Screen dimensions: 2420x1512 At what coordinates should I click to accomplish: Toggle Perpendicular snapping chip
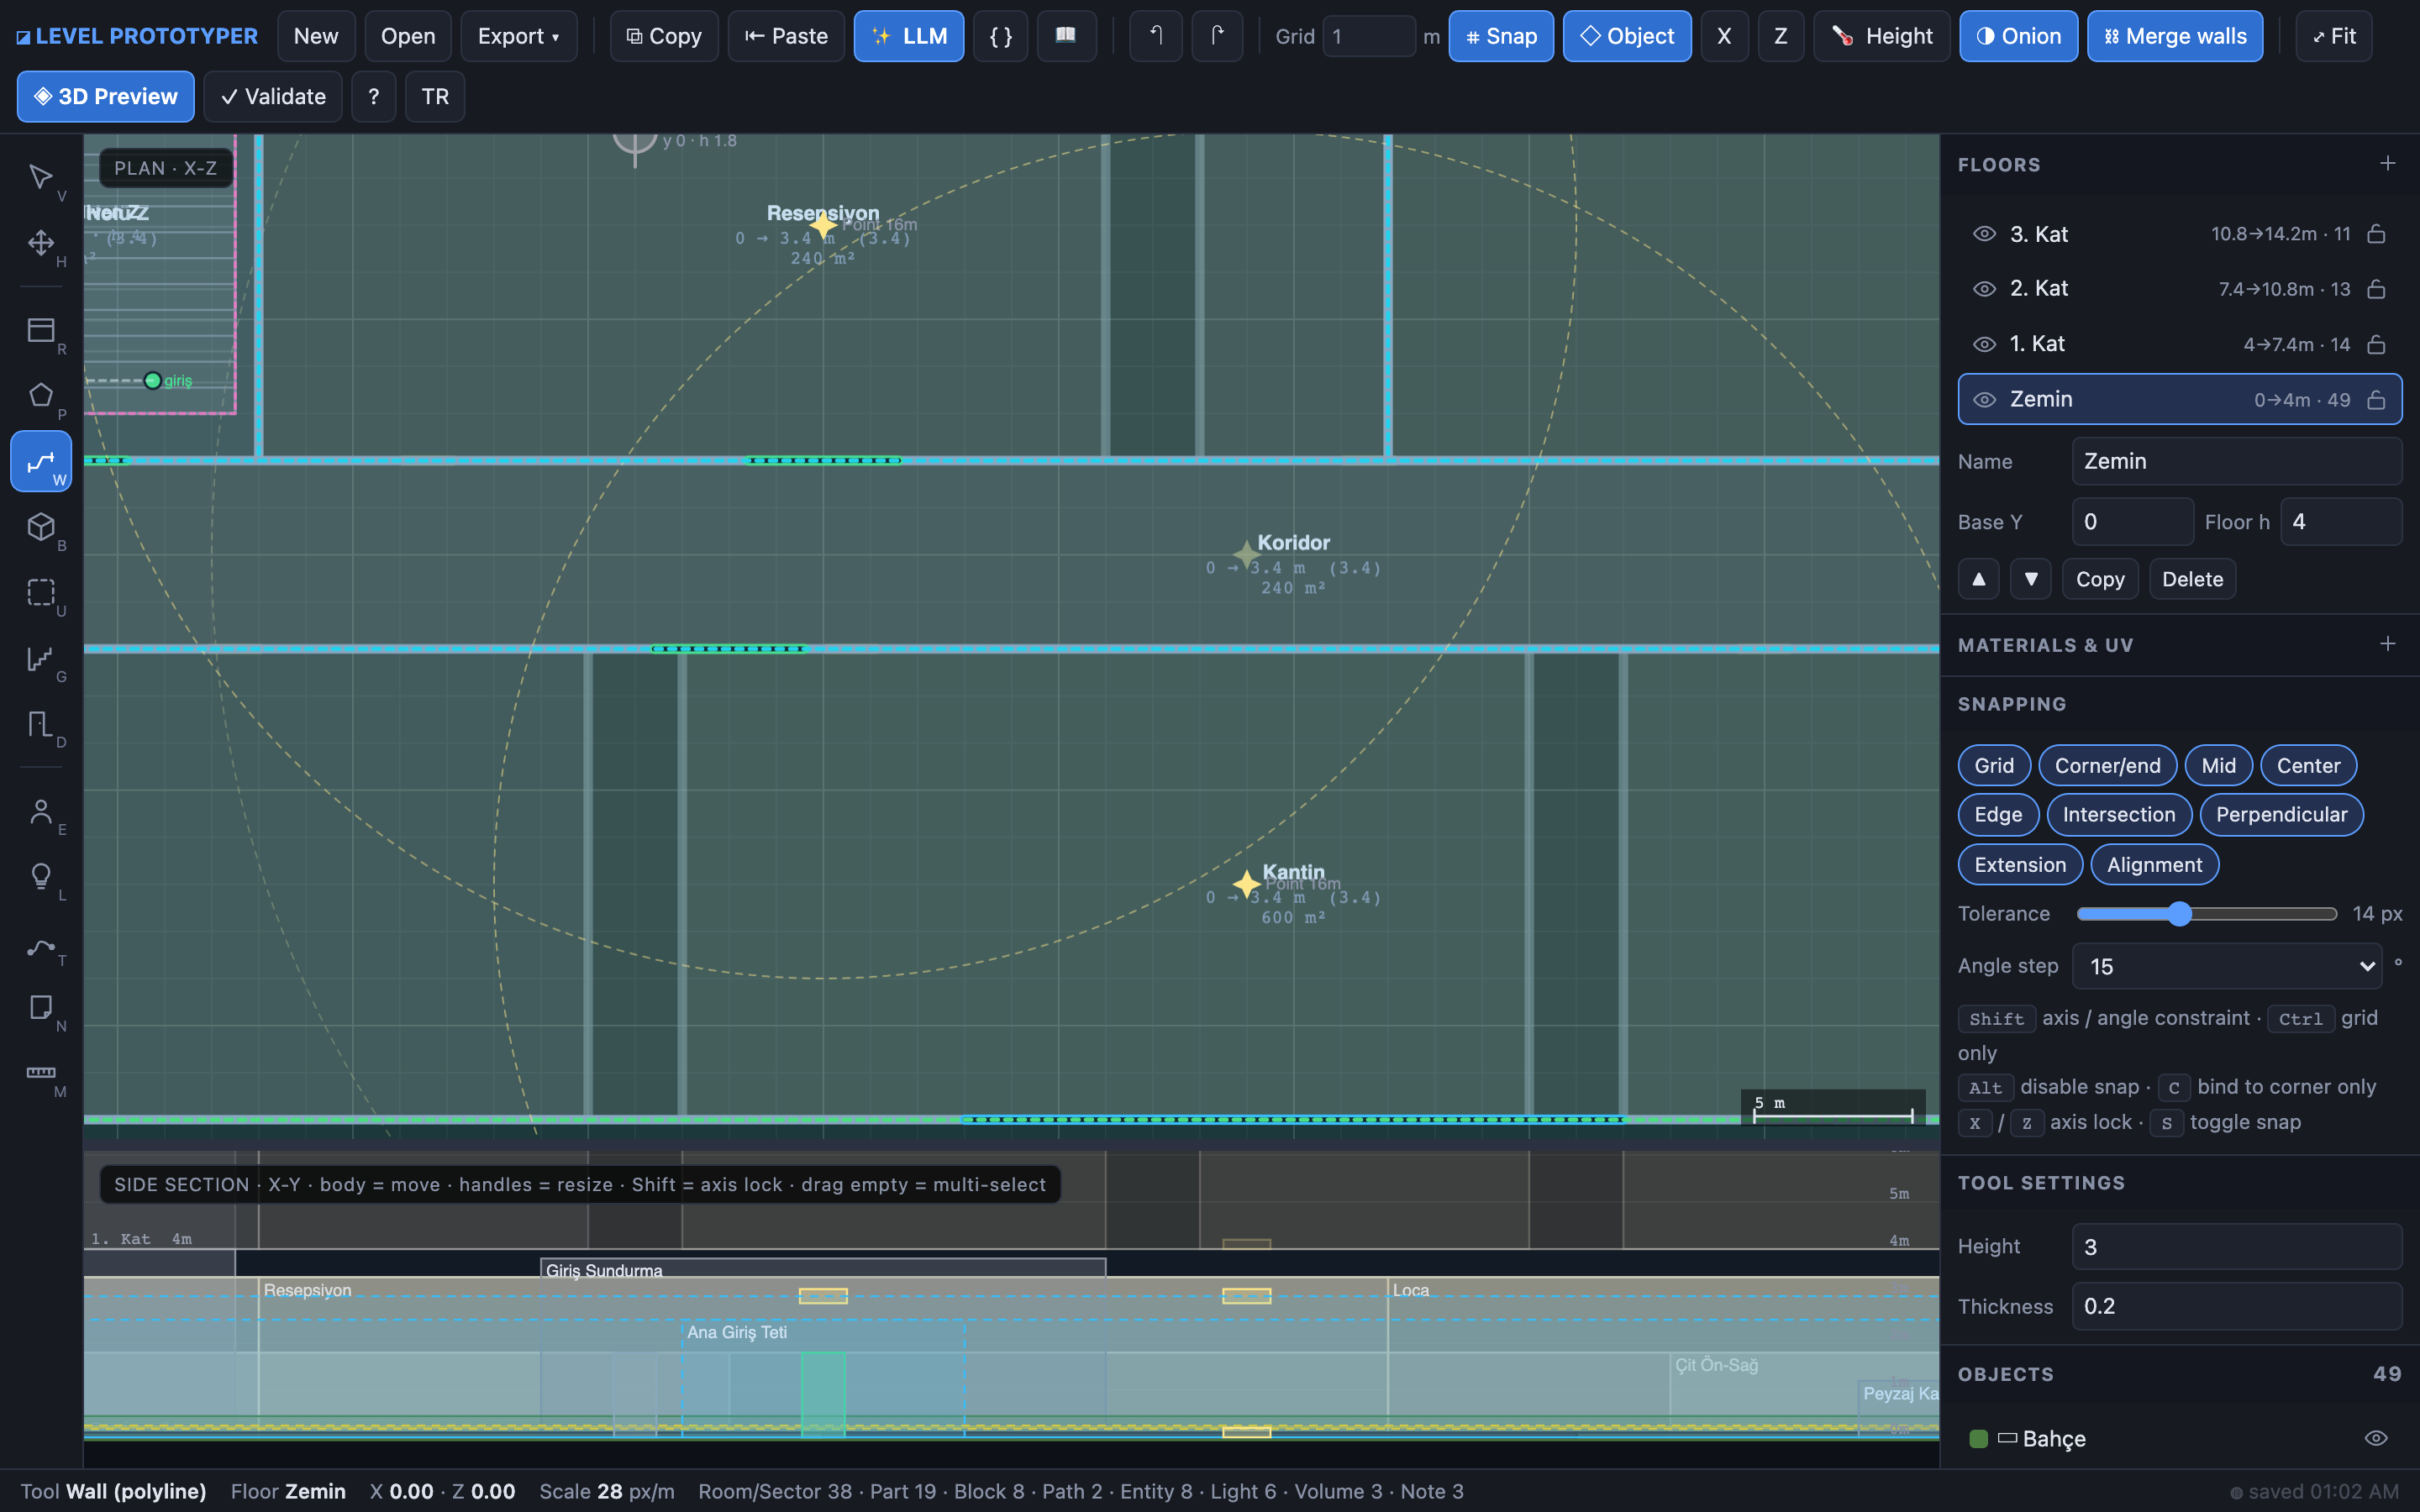(2281, 815)
